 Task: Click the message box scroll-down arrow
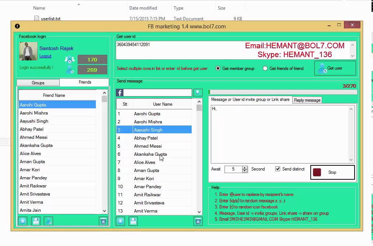tap(351, 160)
